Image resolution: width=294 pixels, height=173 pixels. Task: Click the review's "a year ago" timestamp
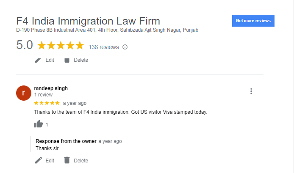click(75, 103)
